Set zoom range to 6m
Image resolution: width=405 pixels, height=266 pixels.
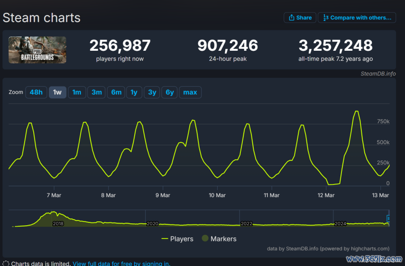116,92
